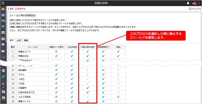This screenshot has height=104, width=202.
Task: Select the 担当講師 field row
Action: point(67,70)
